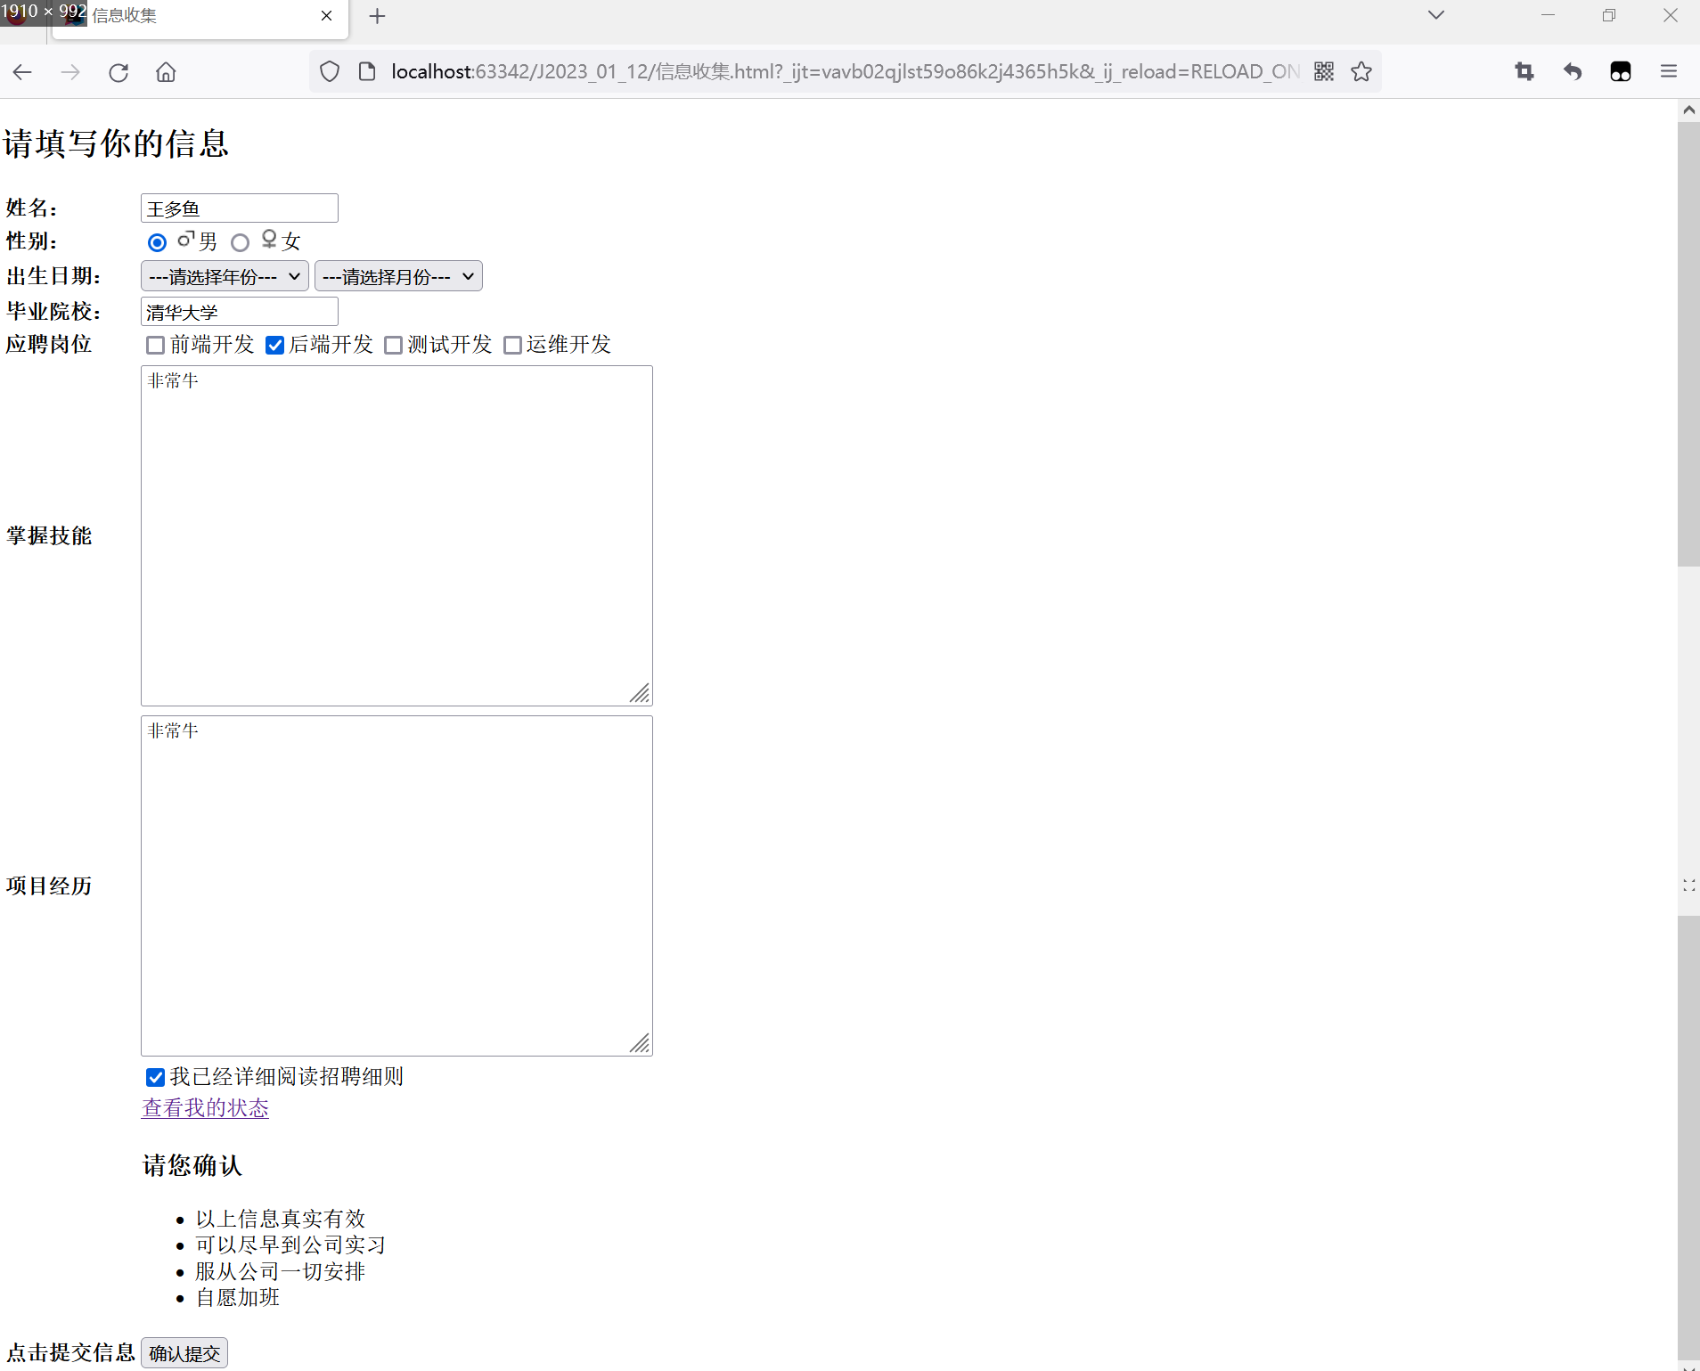The height and width of the screenshot is (1371, 1700).
Task: Click the 毕业院校 input field
Action: (x=240, y=312)
